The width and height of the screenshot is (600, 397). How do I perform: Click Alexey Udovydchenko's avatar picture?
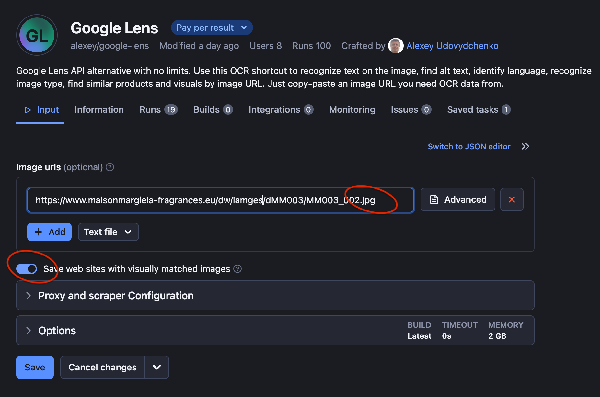tap(396, 46)
